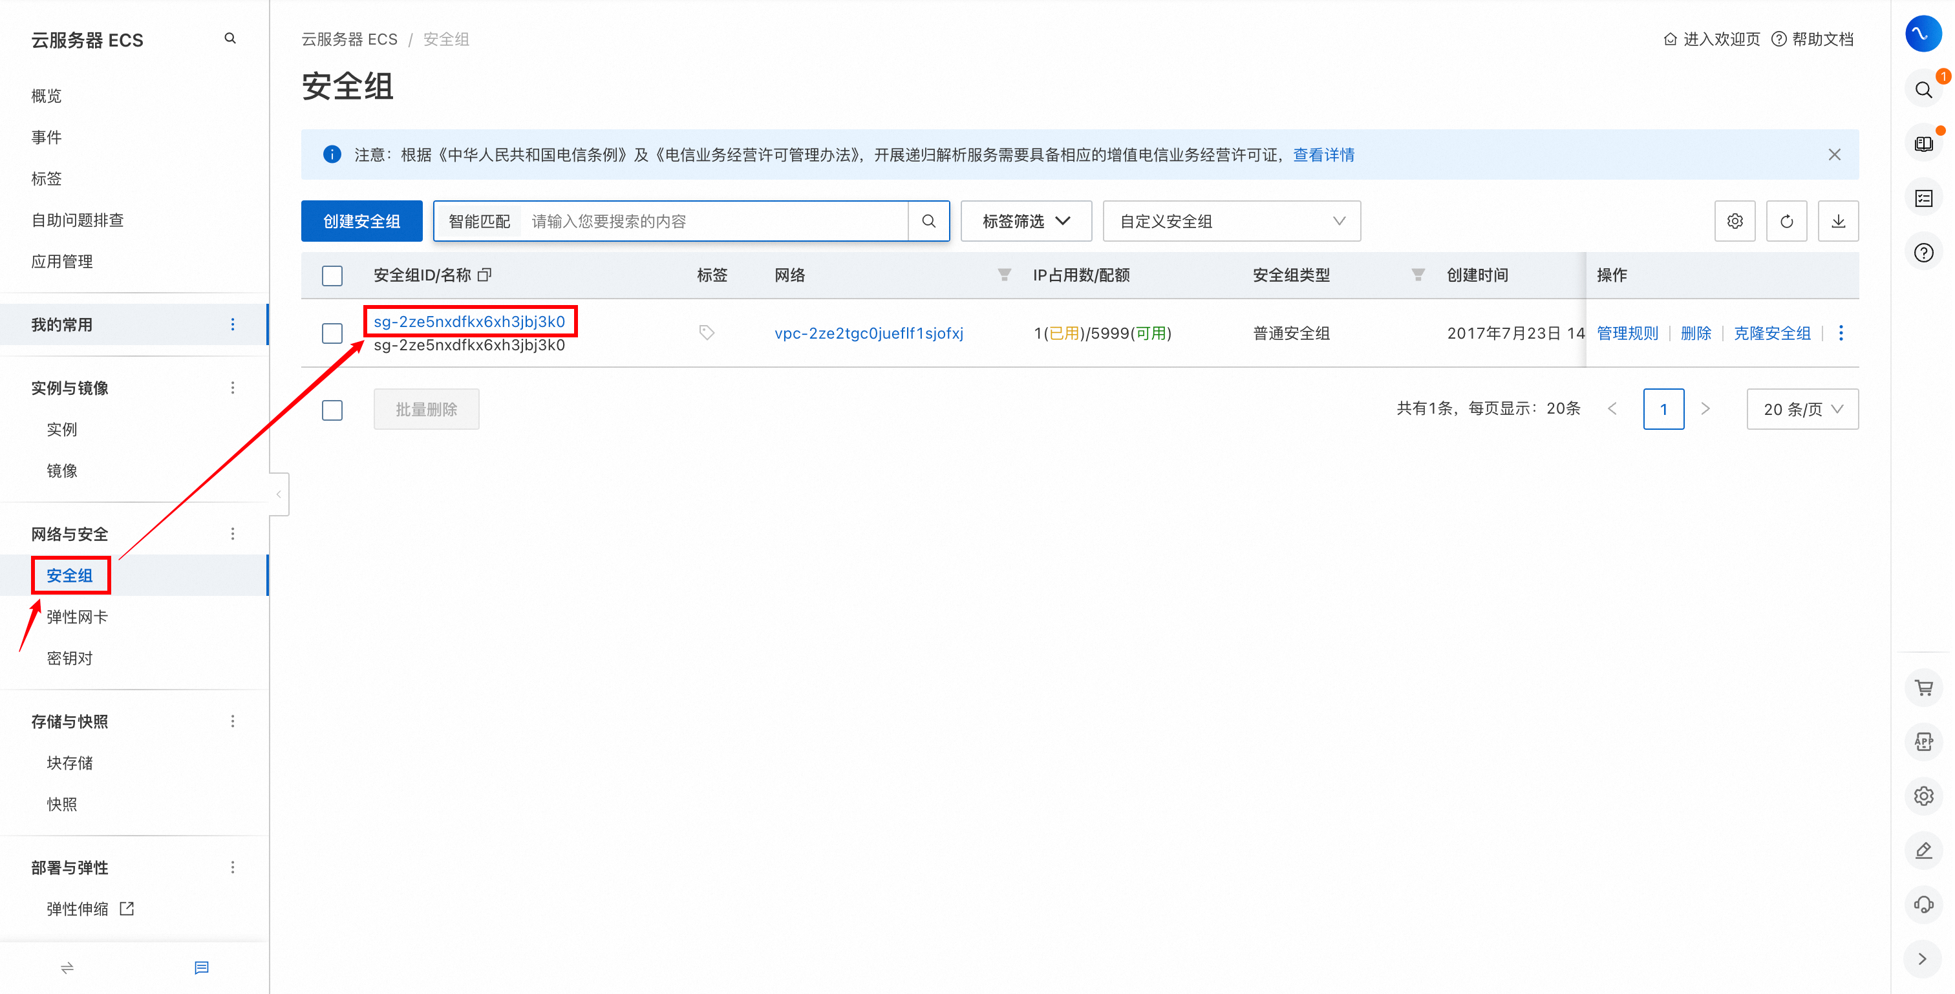The height and width of the screenshot is (994, 1955).
Task: Open the 智能匹配 search type selector
Action: tap(479, 221)
